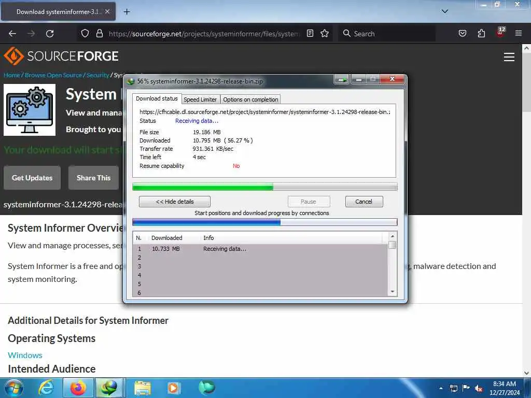Close the download dialog with red X

pos(392,79)
